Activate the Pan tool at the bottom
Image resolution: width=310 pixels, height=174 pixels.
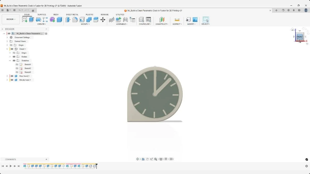point(148,159)
